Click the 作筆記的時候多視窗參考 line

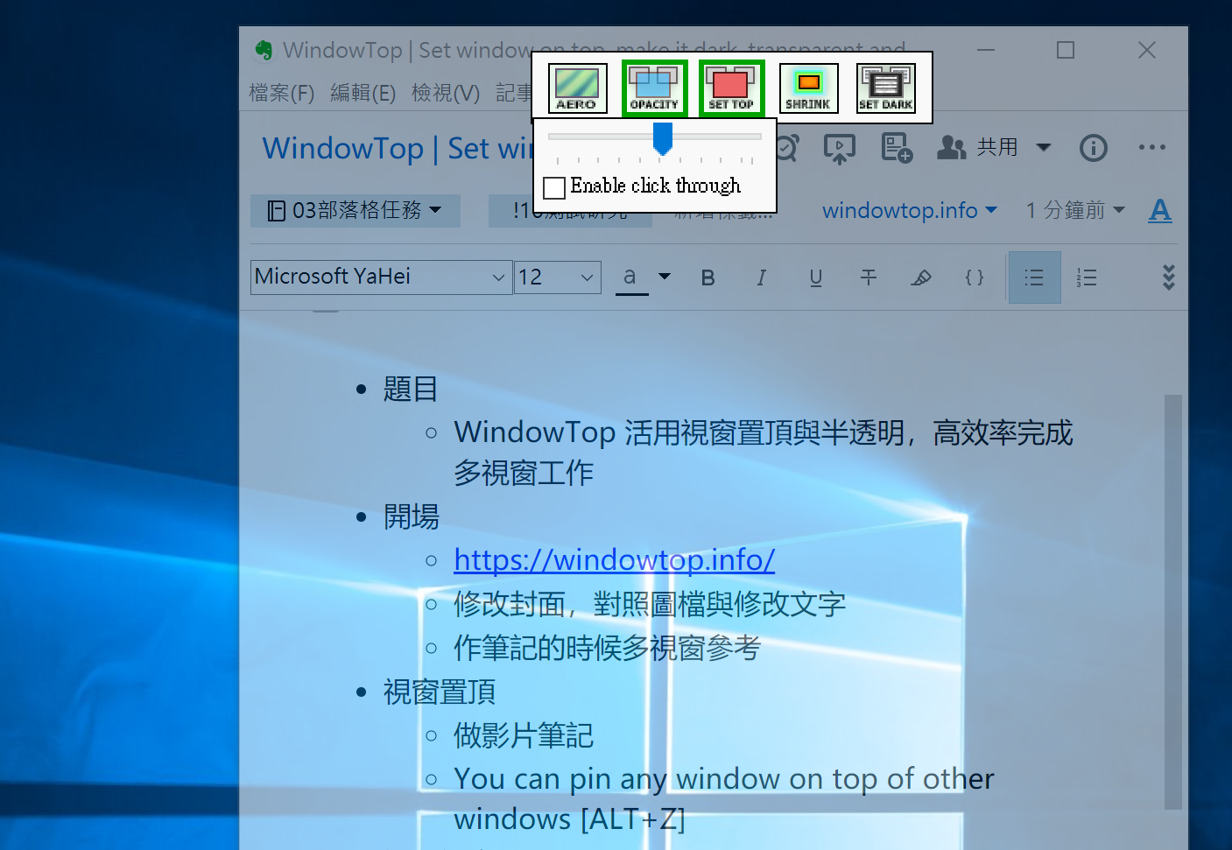tap(608, 649)
